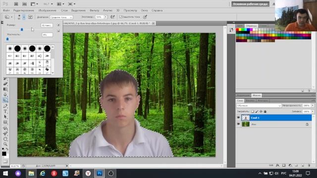The image size is (317, 178).
Task: Toggle the Защитить тона checkbox
Action: coord(121,17)
